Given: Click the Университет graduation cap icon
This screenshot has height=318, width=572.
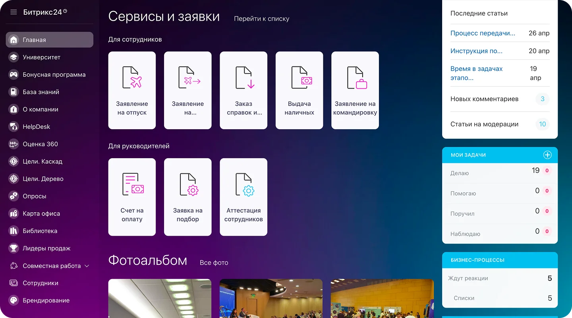Looking at the screenshot, I should [x=14, y=57].
